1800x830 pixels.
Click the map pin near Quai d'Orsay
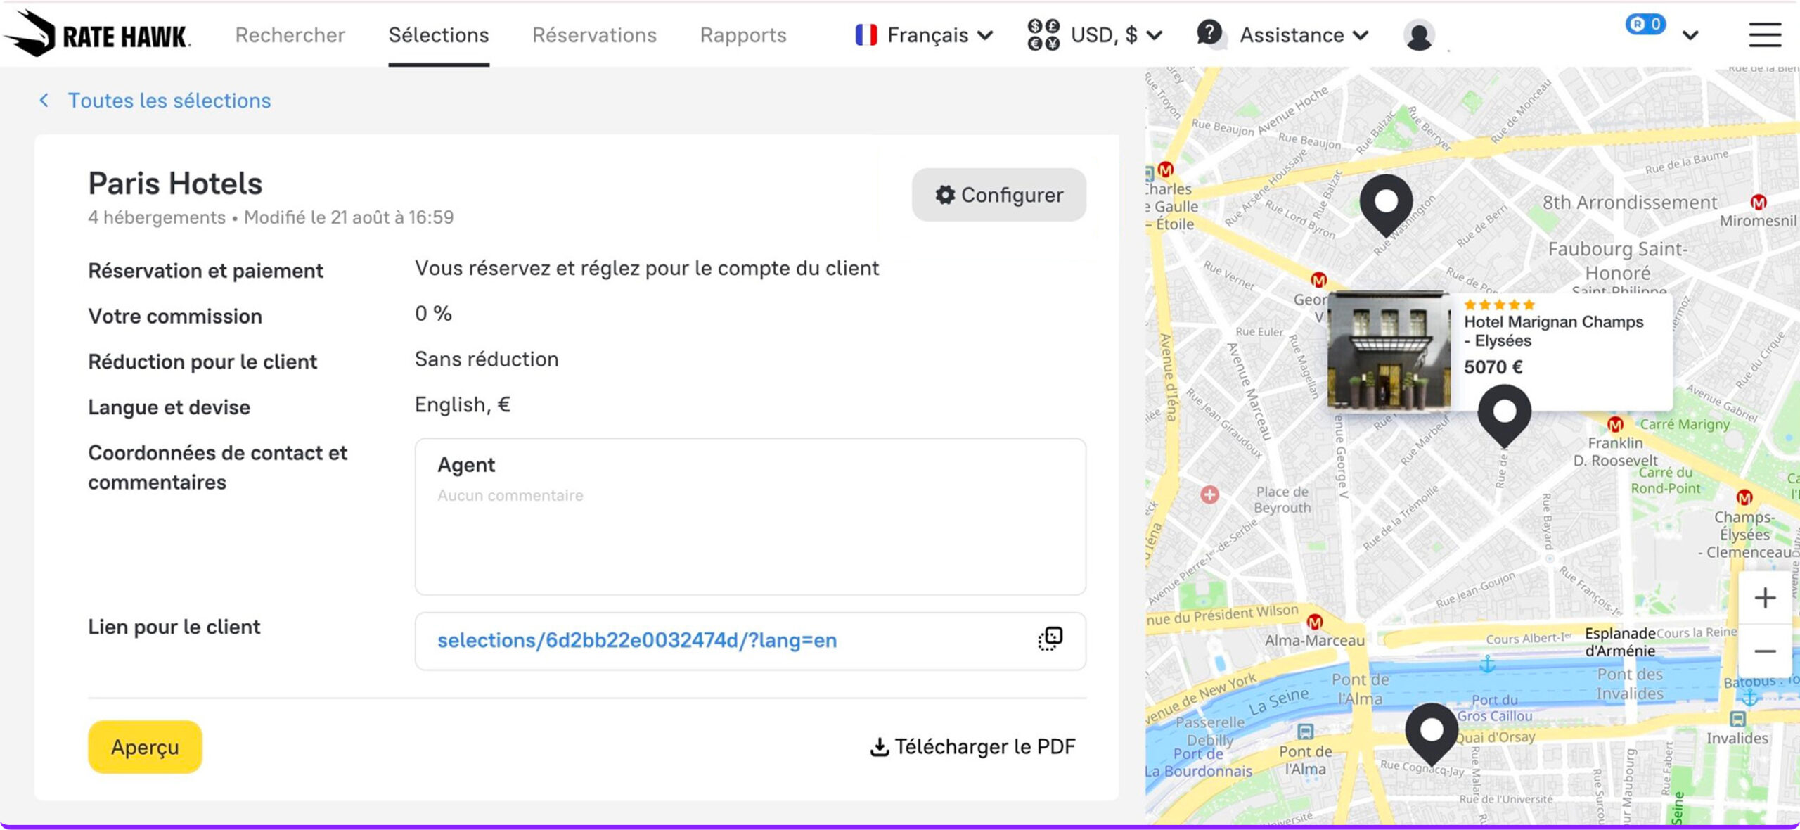(x=1432, y=732)
